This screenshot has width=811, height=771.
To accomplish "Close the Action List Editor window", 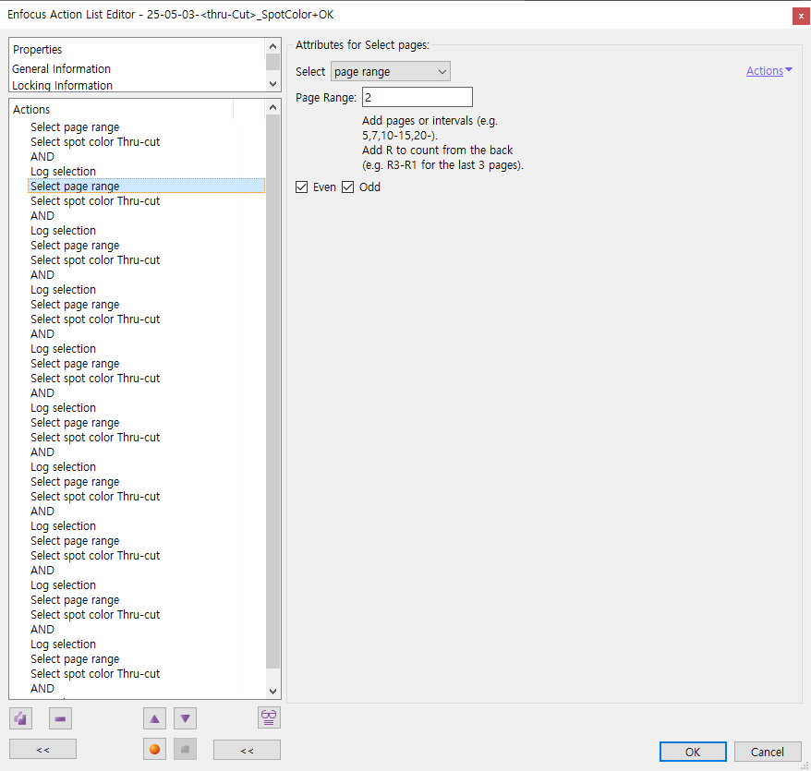I will point(800,15).
